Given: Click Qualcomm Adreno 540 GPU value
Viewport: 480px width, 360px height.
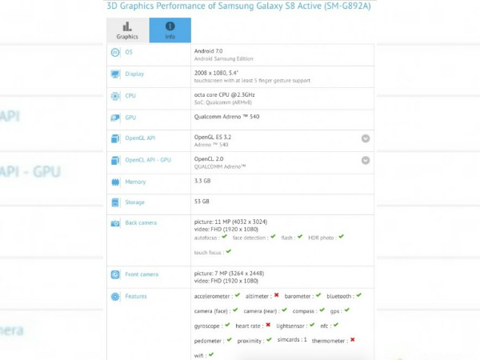Looking at the screenshot, I should coord(226,117).
